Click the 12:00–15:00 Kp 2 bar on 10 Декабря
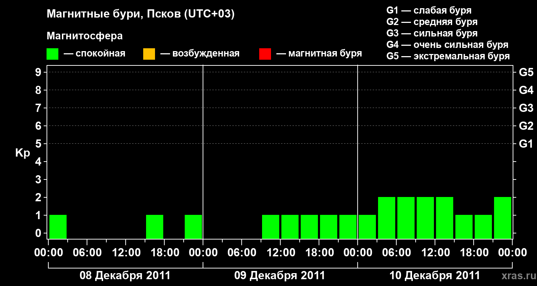Image resolution: width=537 pixels, height=286 pixels. coord(445,218)
